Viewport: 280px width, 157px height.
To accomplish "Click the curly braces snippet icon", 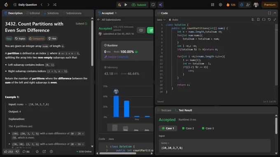I will point(264,20).
